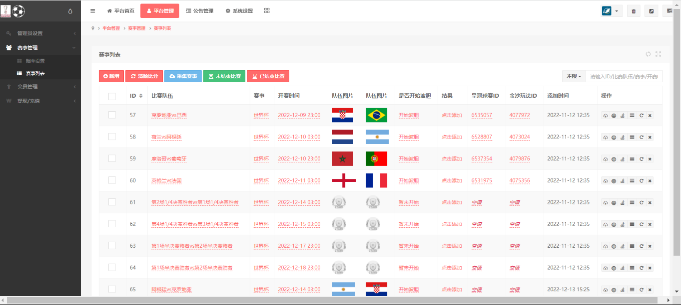This screenshot has height=305, width=681.
Task: Check the box for match ID 57
Action: click(x=112, y=115)
